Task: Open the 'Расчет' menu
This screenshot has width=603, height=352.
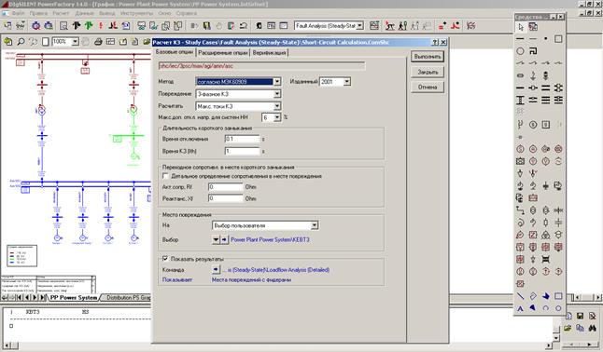Action: (x=61, y=13)
